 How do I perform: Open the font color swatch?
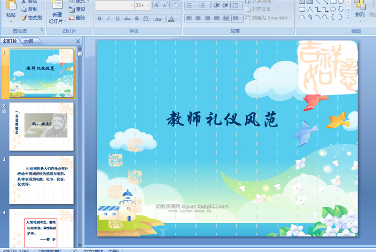tap(171, 19)
